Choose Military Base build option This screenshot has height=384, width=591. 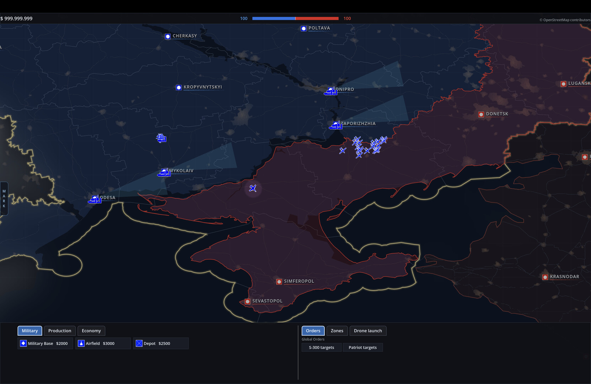[45, 343]
